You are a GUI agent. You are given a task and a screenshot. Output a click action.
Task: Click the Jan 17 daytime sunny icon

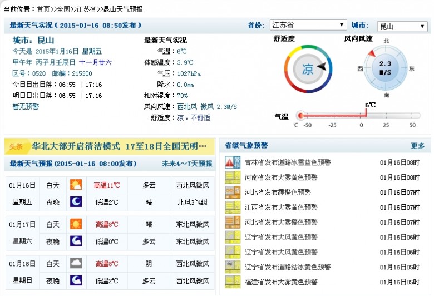(x=75, y=225)
